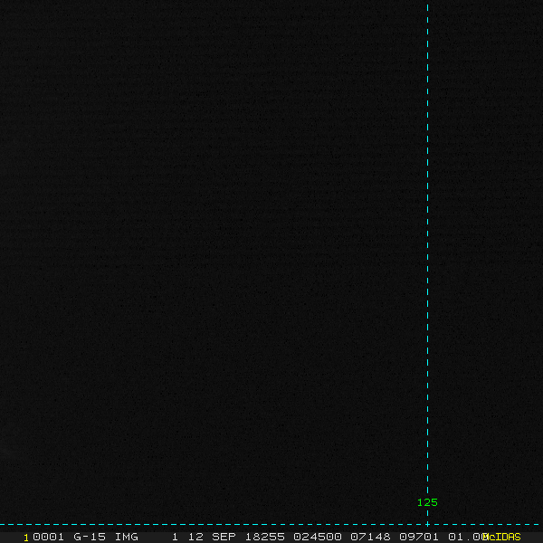Click the band number 1 after IMG
The image size is (543, 543).
[175, 537]
